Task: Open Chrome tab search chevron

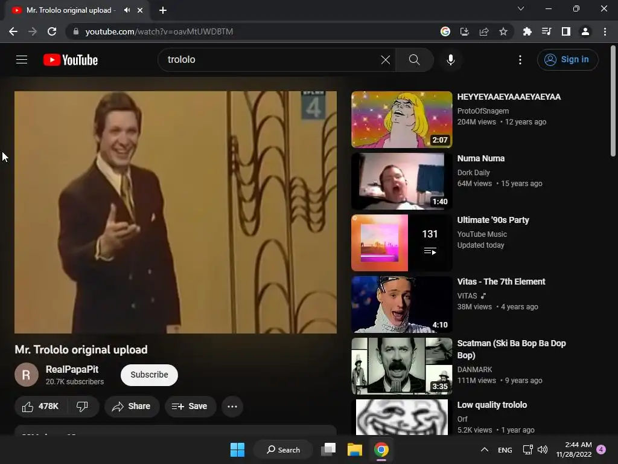Action: point(521,8)
